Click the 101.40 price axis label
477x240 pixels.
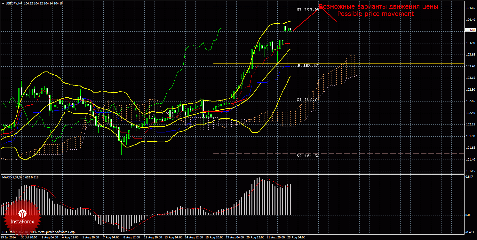point(470,159)
